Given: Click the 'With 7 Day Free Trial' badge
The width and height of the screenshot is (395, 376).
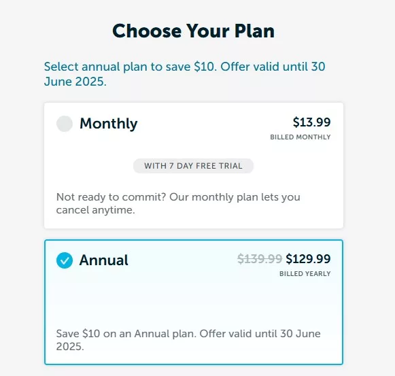Looking at the screenshot, I should coord(193,166).
